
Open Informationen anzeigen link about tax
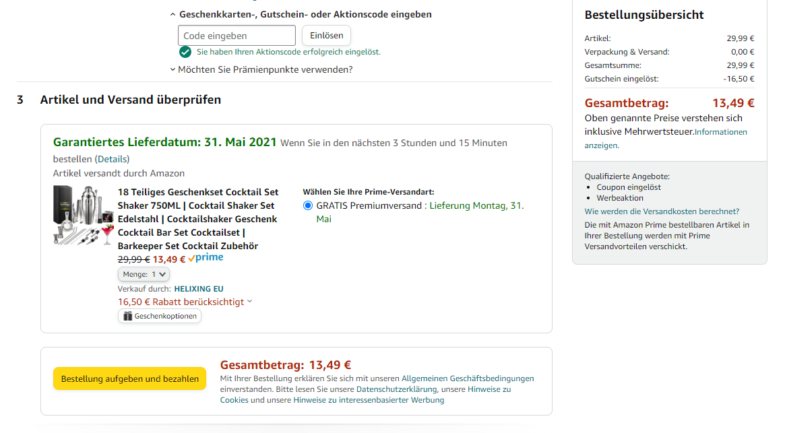click(x=666, y=139)
